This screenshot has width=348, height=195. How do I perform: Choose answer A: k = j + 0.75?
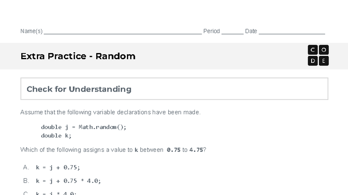click(x=58, y=167)
